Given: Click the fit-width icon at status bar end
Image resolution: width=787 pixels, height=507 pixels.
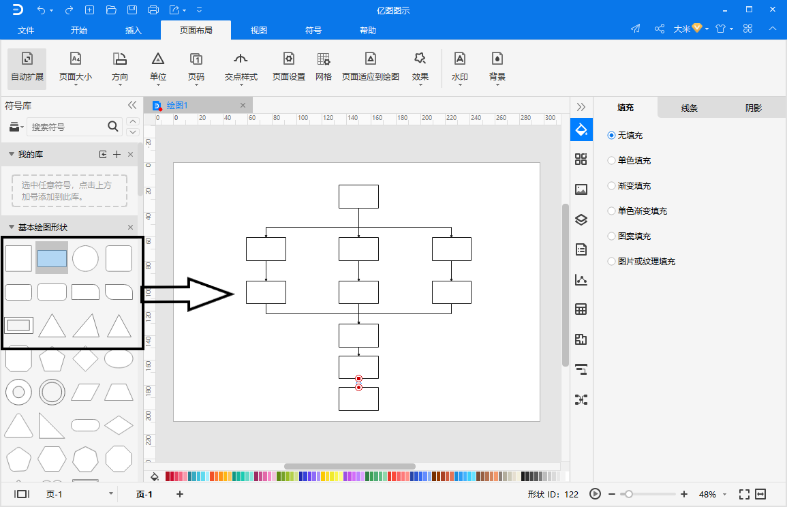Looking at the screenshot, I should [760, 495].
